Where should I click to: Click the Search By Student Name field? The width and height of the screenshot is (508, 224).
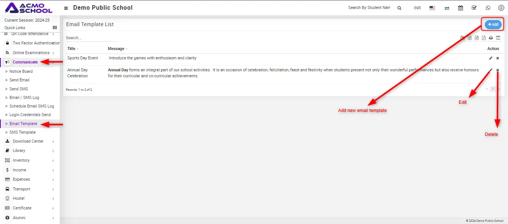[369, 7]
